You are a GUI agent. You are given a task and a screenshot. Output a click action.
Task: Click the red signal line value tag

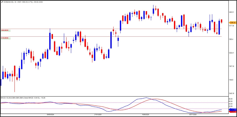coord(232,112)
